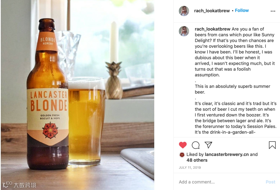
Task: Share post with the paper plane icon
Action: [208, 145]
